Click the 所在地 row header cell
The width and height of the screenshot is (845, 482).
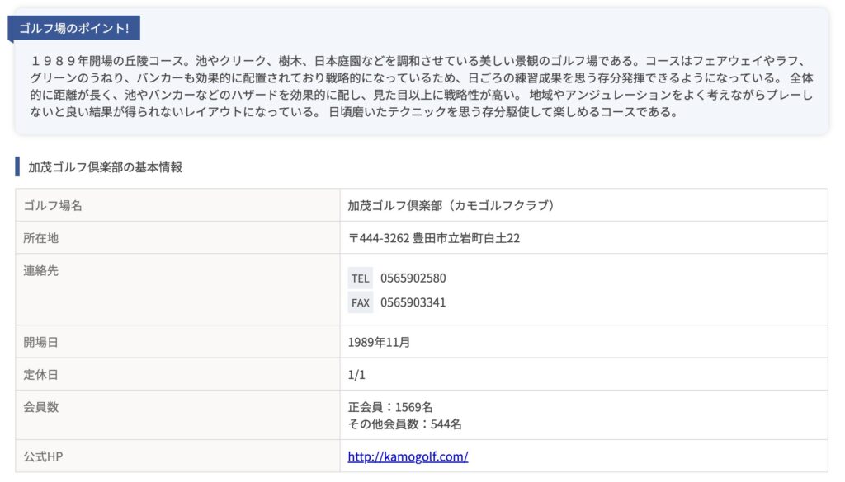[x=178, y=238]
